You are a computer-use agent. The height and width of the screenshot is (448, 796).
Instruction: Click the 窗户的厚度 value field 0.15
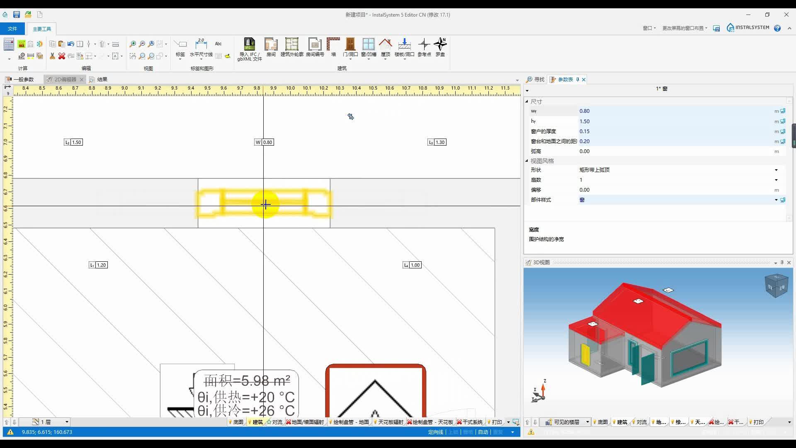tap(676, 131)
